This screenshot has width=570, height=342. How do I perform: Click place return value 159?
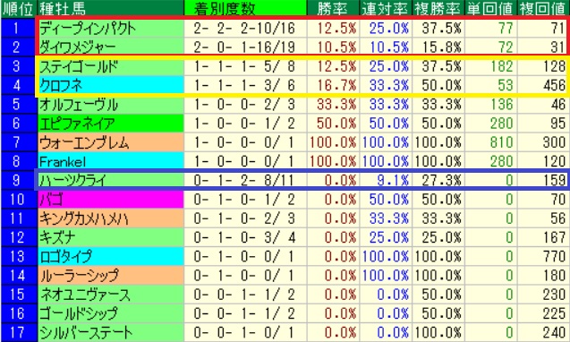pyautogui.click(x=554, y=181)
